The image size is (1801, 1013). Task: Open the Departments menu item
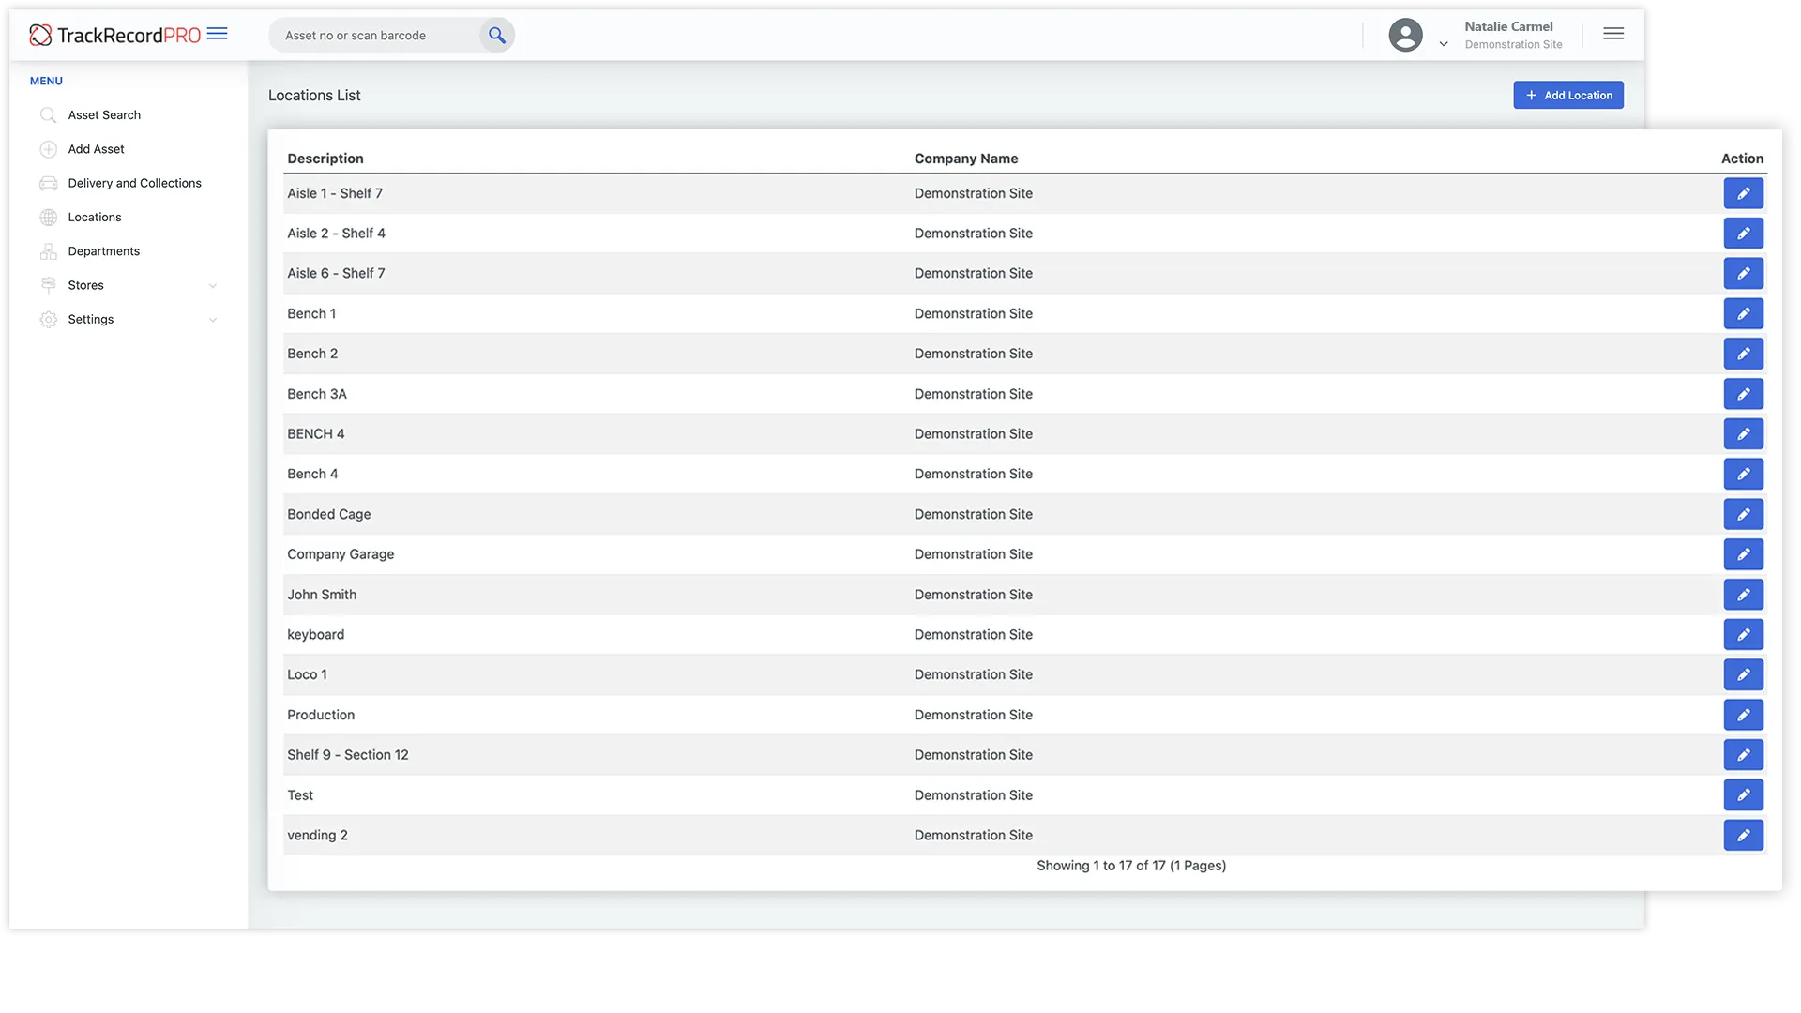[103, 251]
